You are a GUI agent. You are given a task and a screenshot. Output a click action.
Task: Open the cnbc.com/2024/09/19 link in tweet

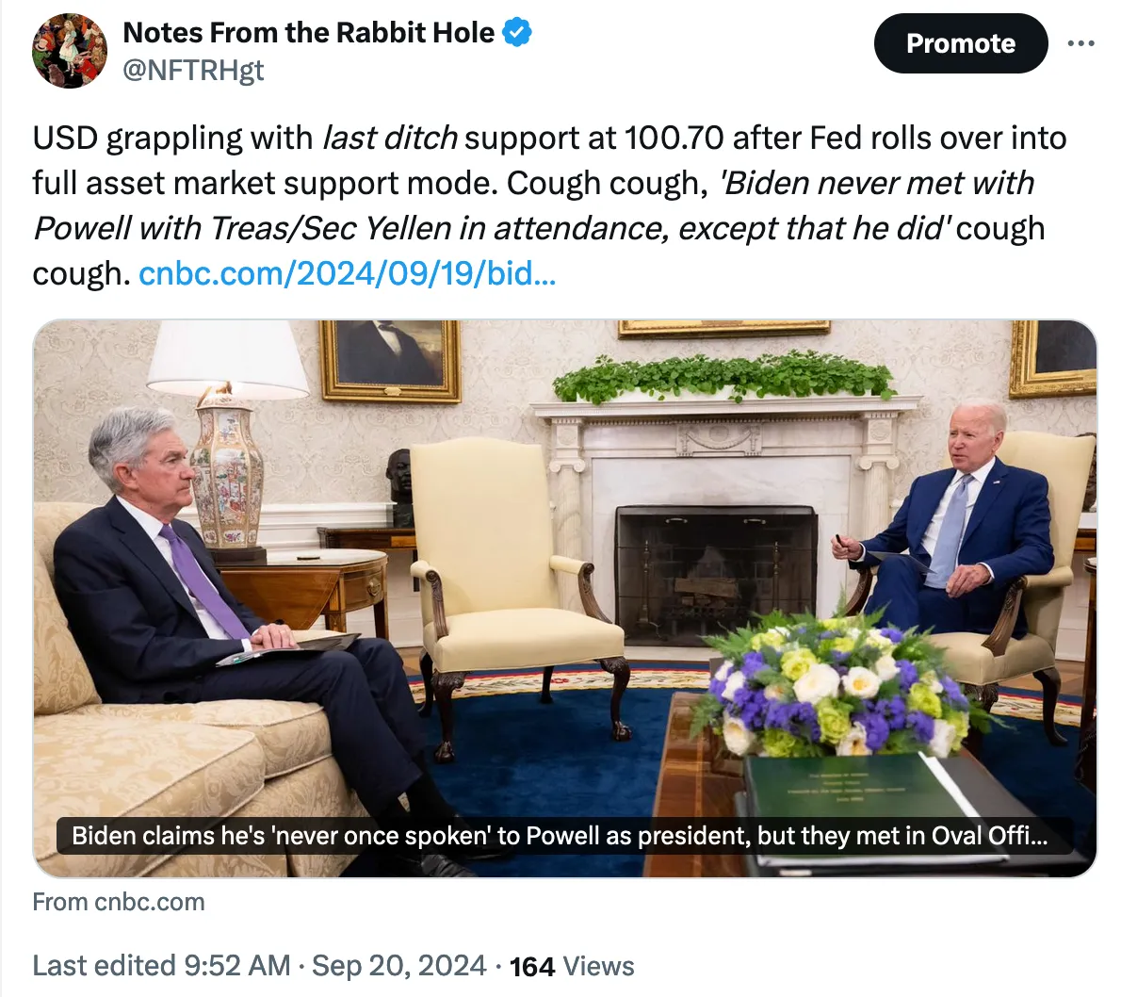[x=347, y=273]
